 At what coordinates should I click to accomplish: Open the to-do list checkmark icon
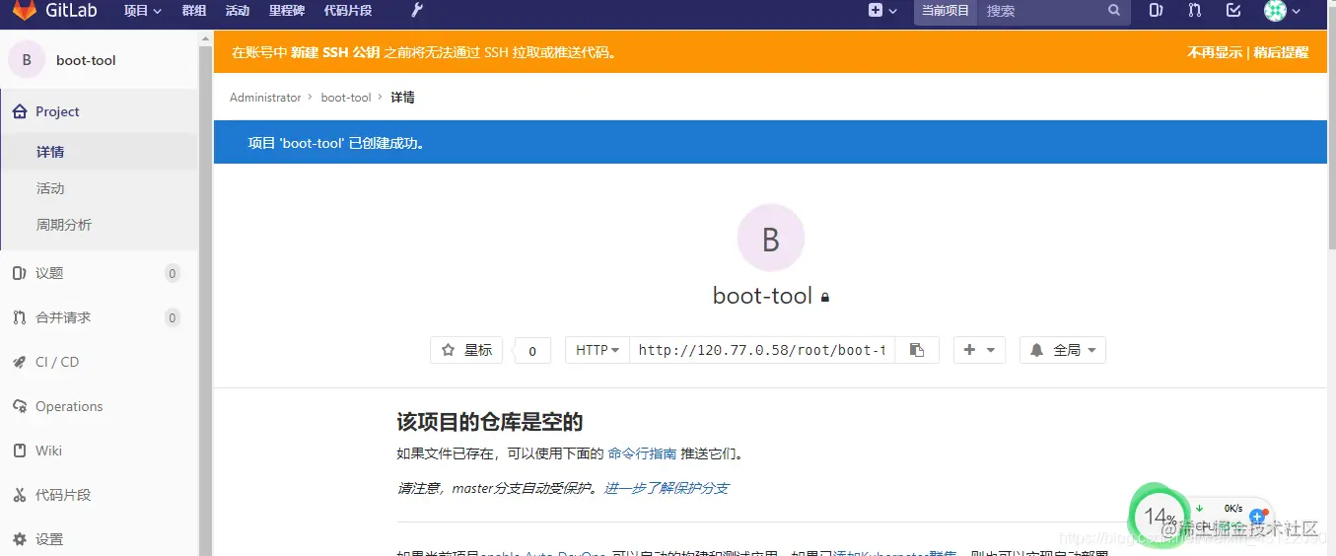(x=1233, y=11)
